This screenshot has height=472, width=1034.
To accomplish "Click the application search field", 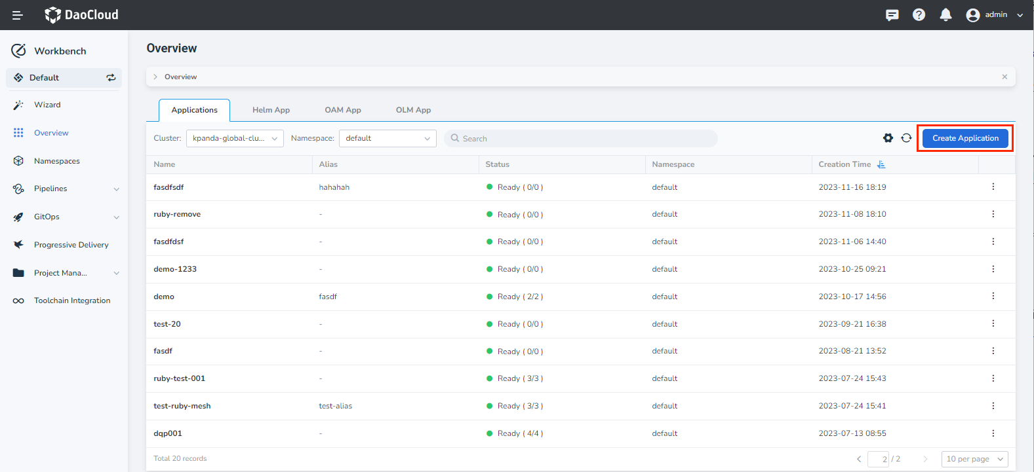I will tap(581, 139).
